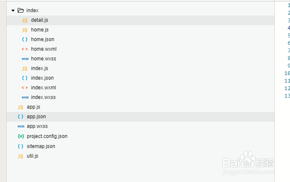The image size is (290, 182).
Task: Open the app.js file
Action: (x=34, y=107)
